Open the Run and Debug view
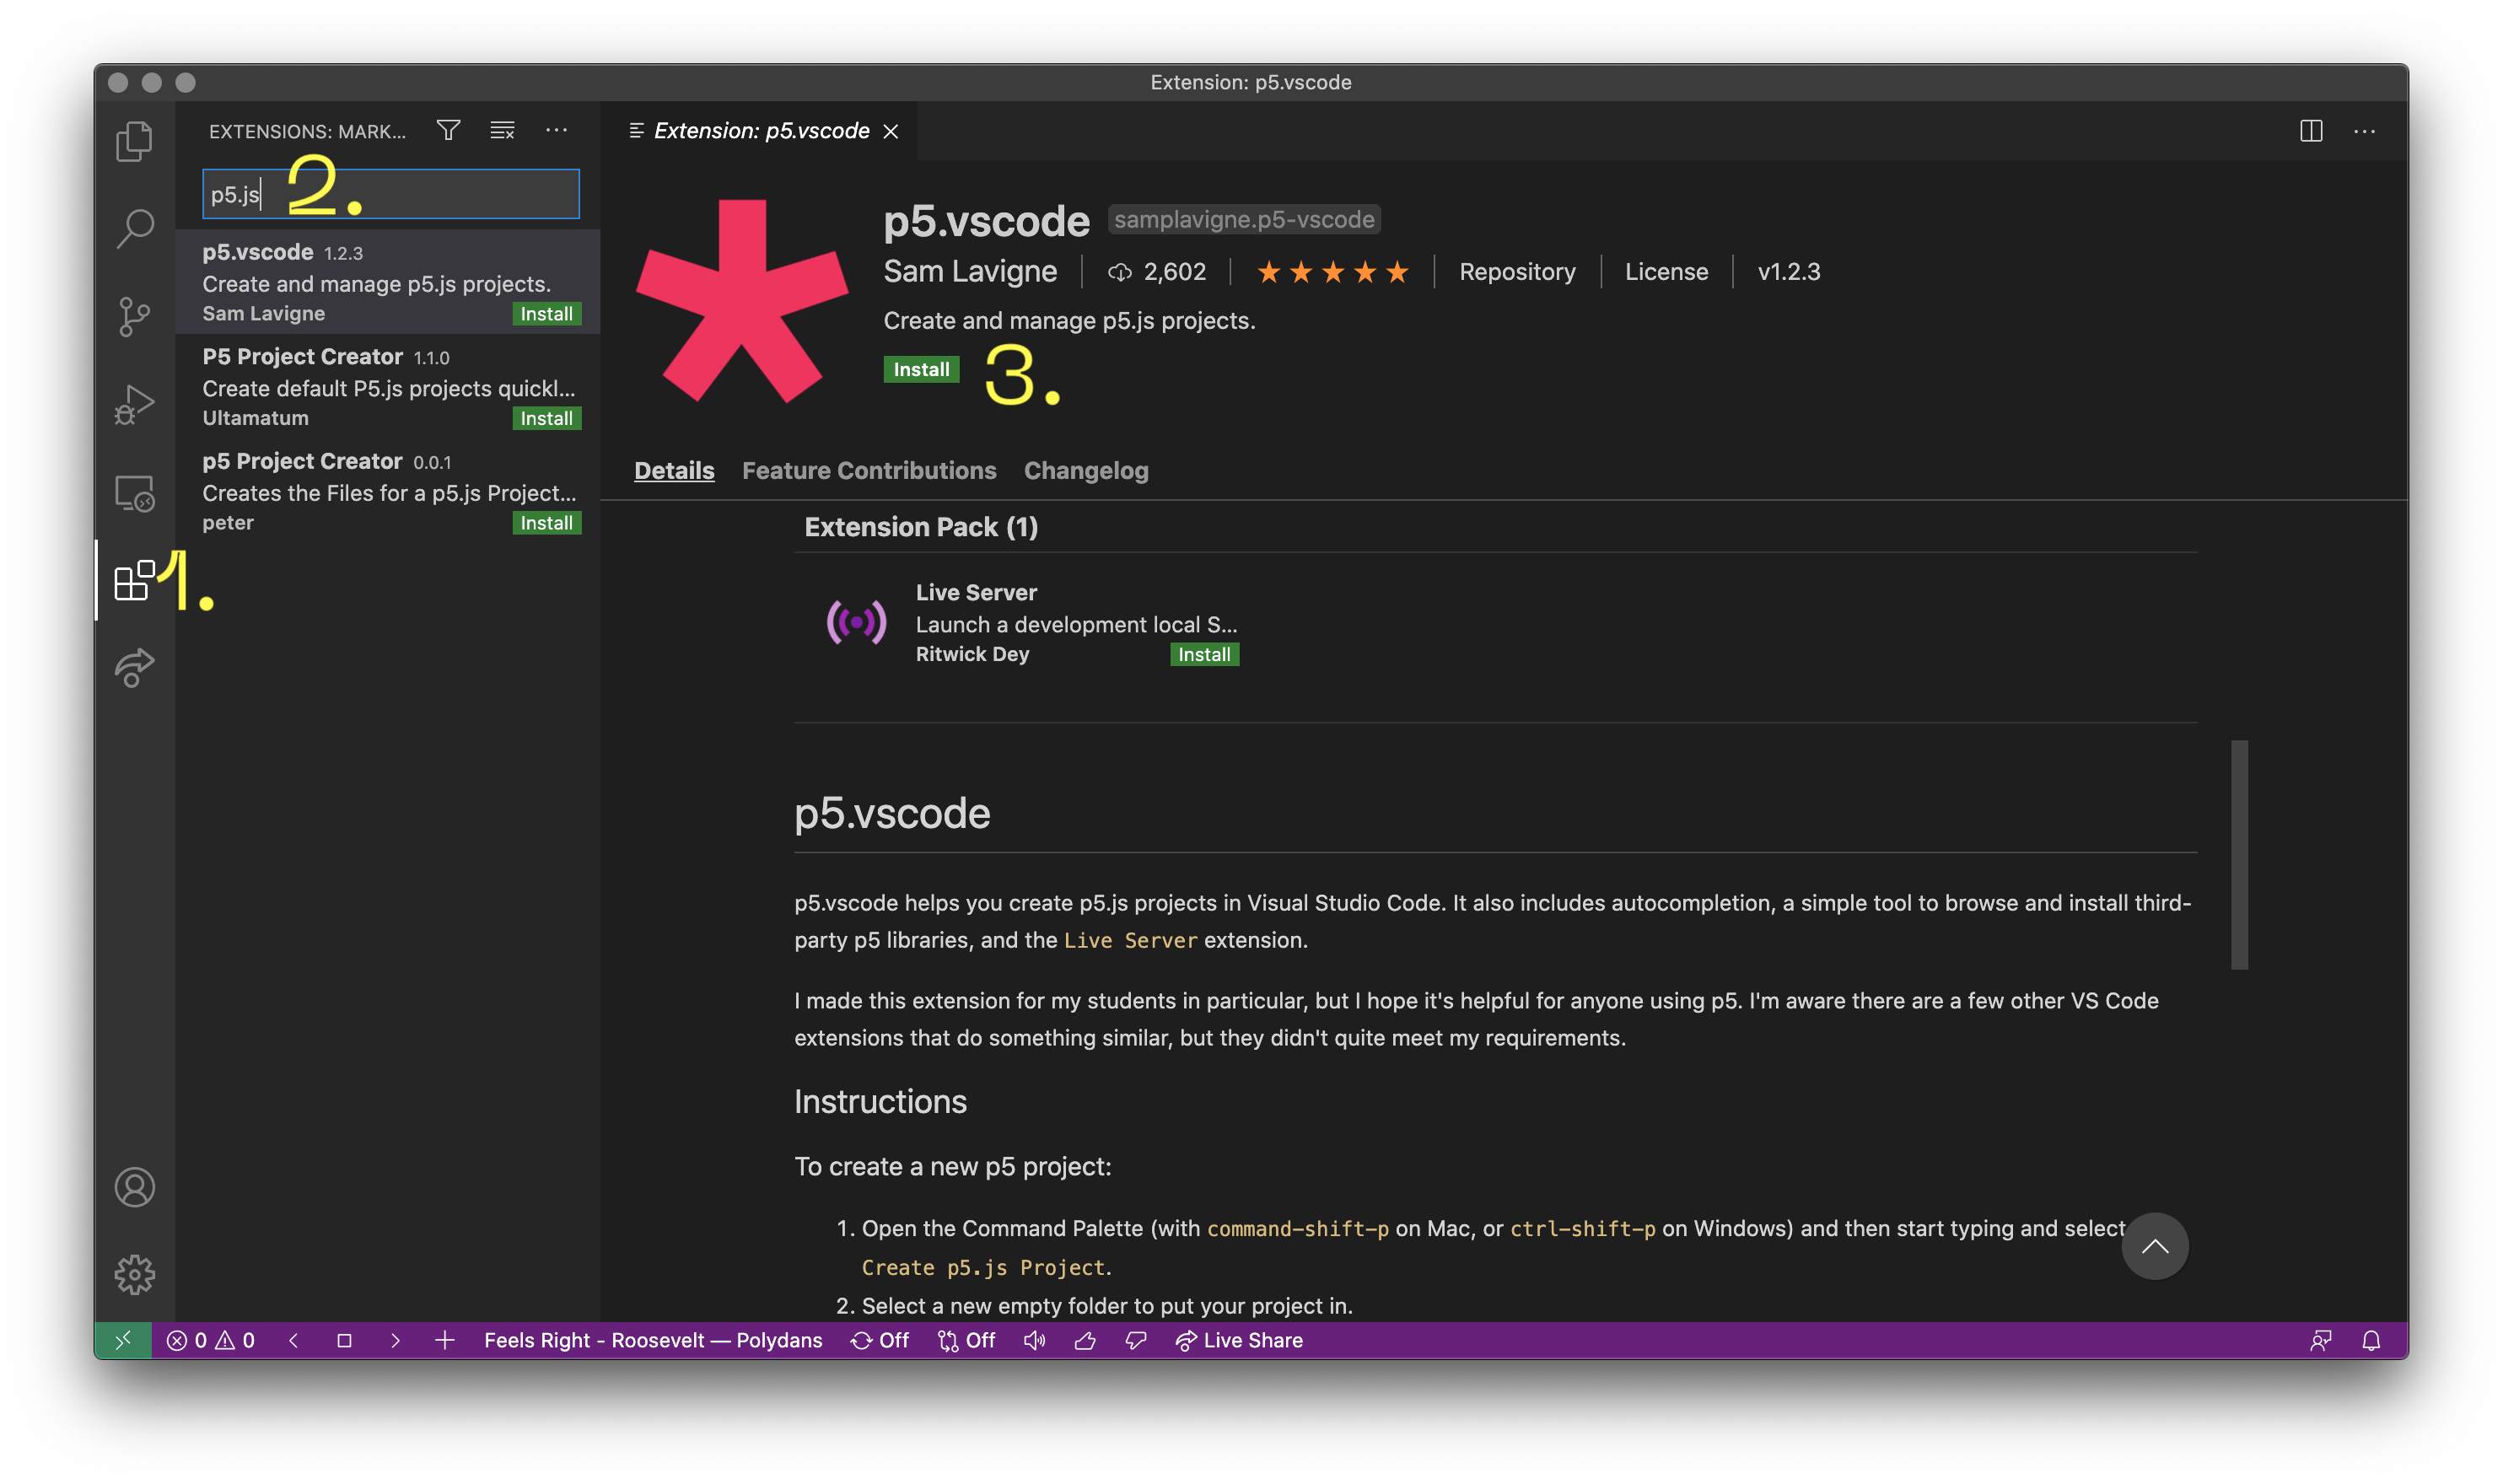The image size is (2503, 1484). 134,404
